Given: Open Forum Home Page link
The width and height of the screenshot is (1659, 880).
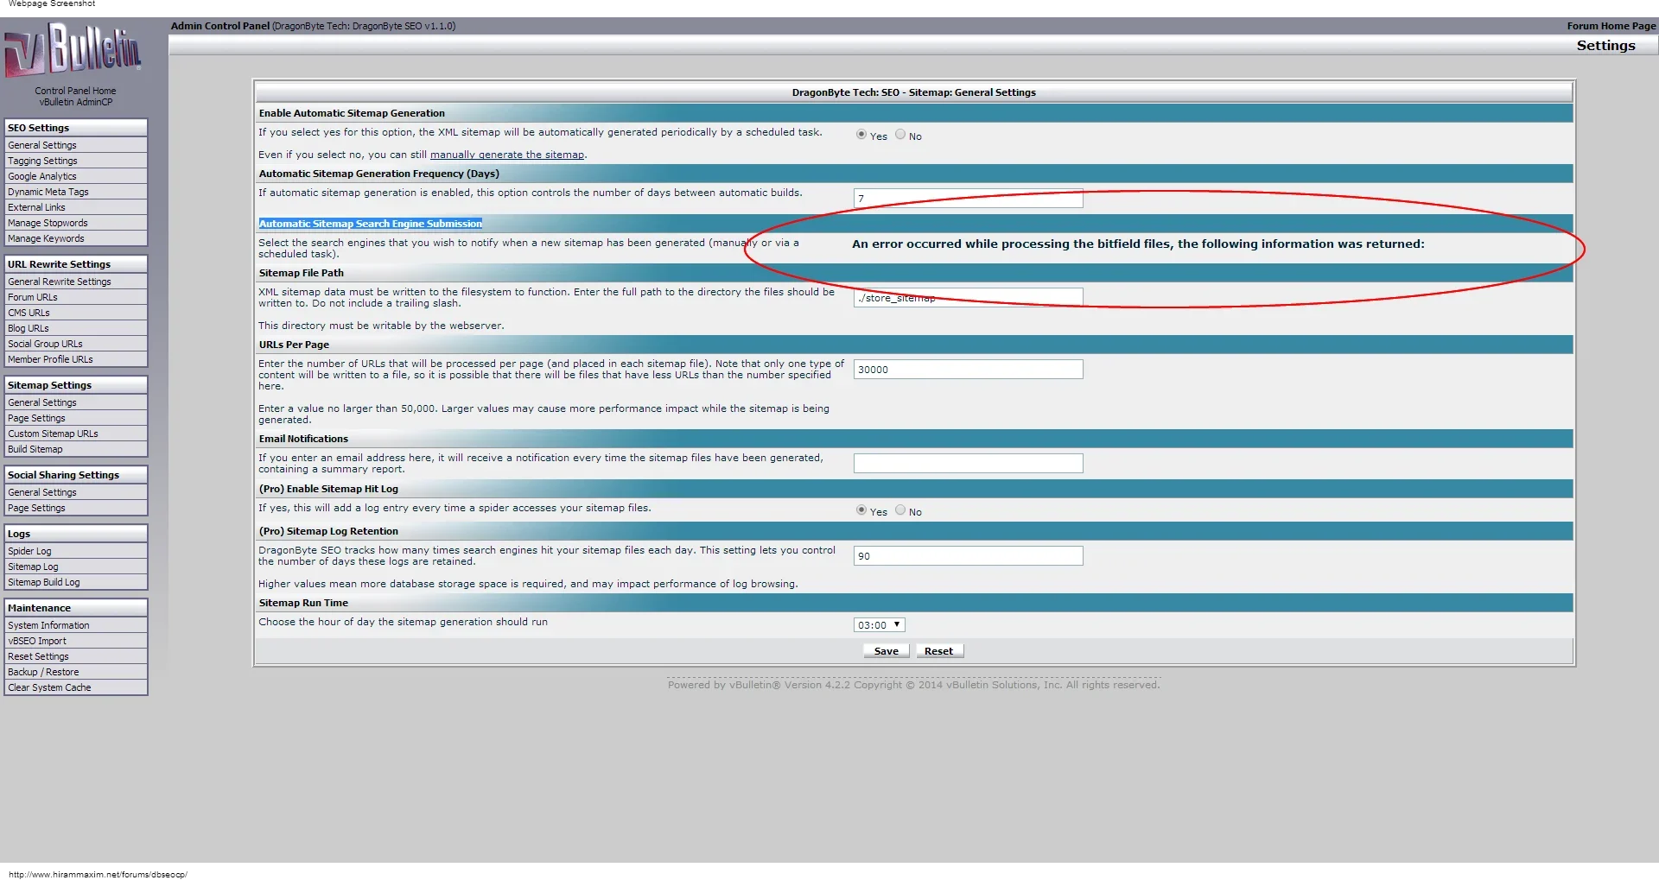Looking at the screenshot, I should pyautogui.click(x=1611, y=26).
